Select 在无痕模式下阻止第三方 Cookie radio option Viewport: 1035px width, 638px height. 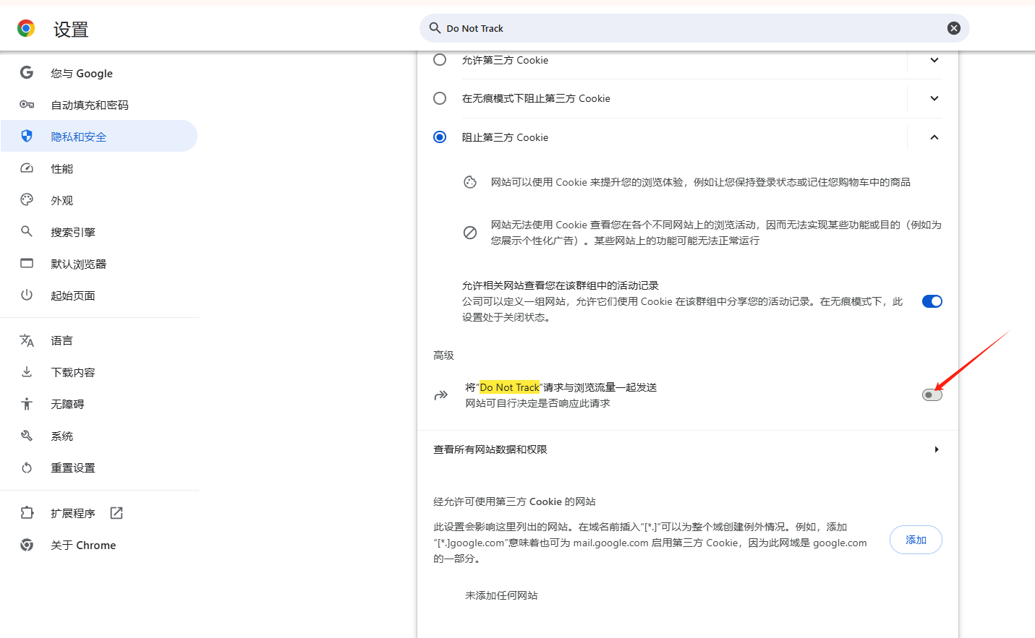[440, 98]
